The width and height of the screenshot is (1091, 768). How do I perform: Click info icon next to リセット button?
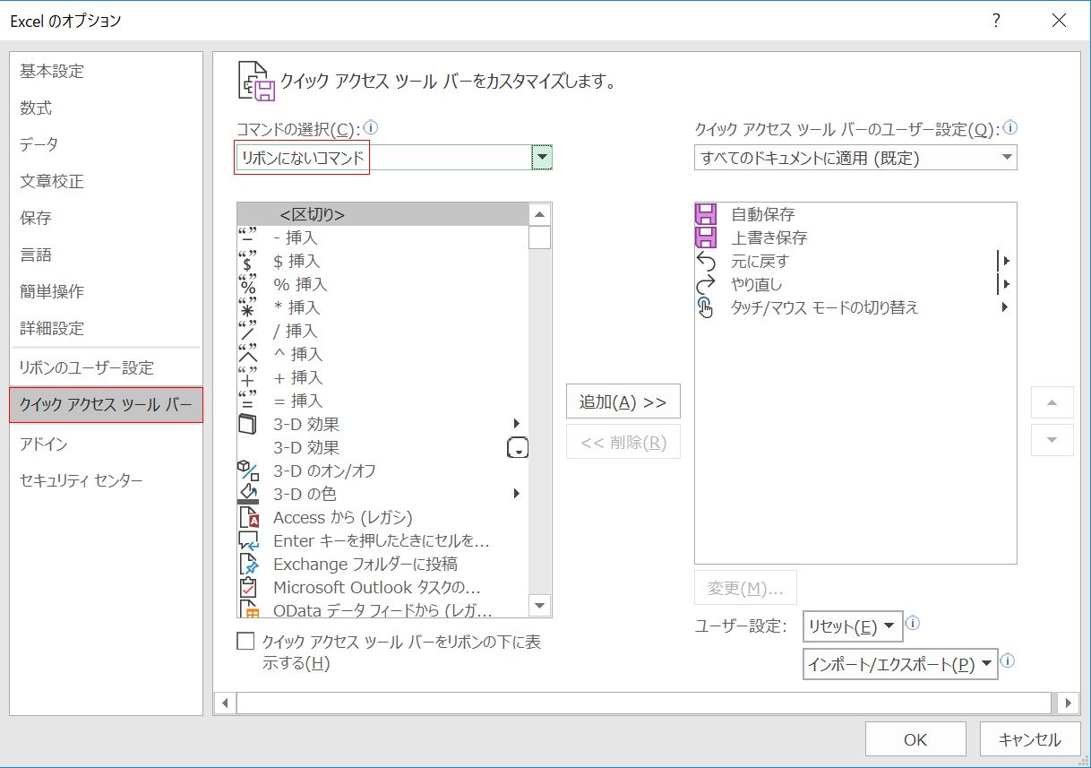(x=914, y=624)
